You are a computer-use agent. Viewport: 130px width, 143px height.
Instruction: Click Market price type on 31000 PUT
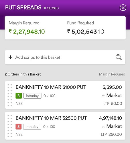pos(114,96)
